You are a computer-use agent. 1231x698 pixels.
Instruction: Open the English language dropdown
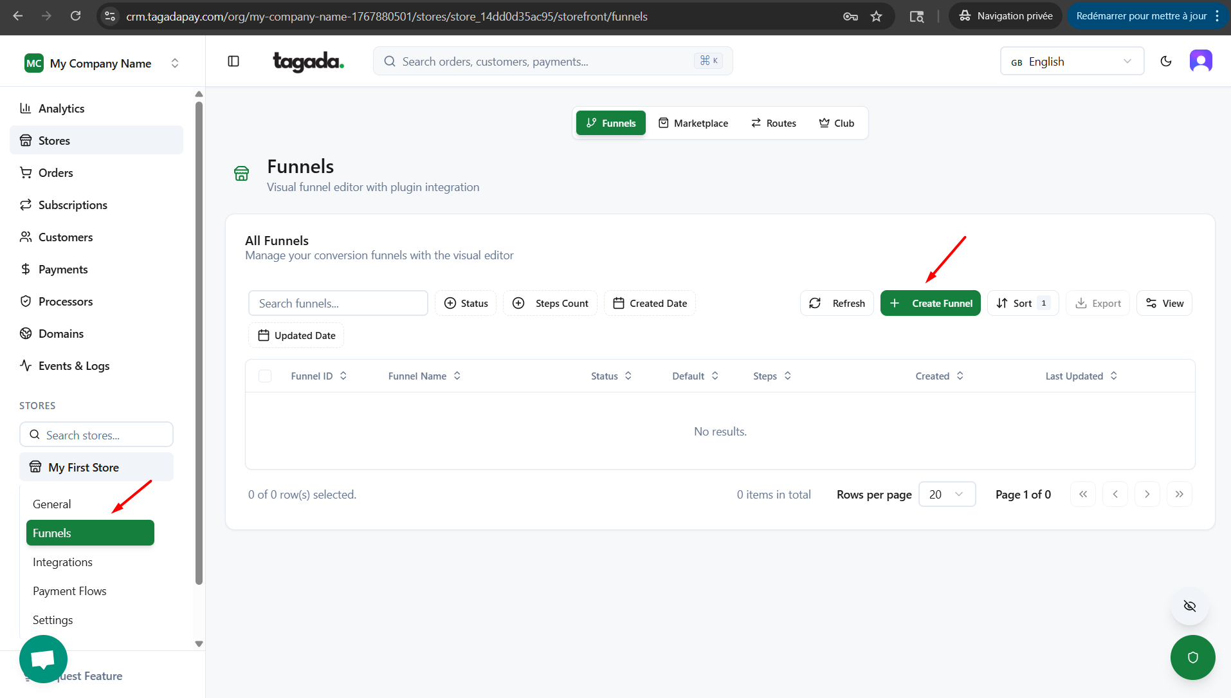[1071, 62]
